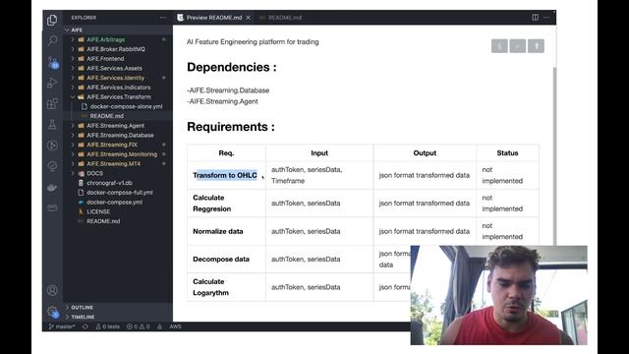
Task: Open the Manage gear icon
Action: 52,312
